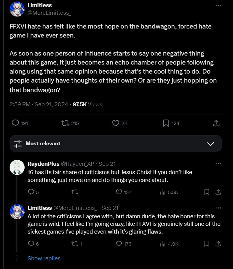Repost the Limitless reply with 1 repost
This screenshot has width=233, height=269.
pos(74,244)
